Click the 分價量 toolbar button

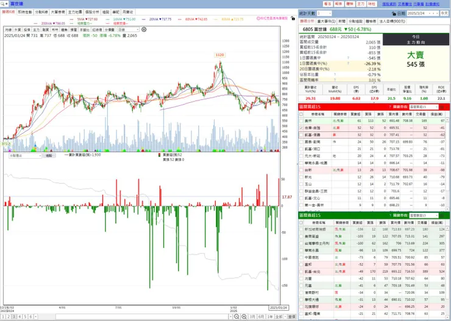(110, 30)
